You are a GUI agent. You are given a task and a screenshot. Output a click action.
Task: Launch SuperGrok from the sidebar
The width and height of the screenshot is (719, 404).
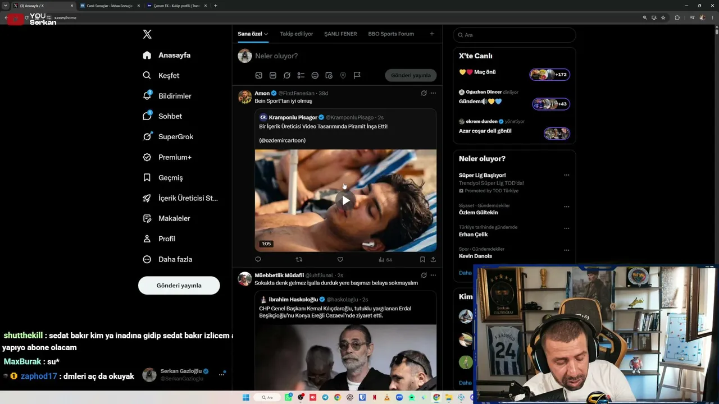pos(168,136)
